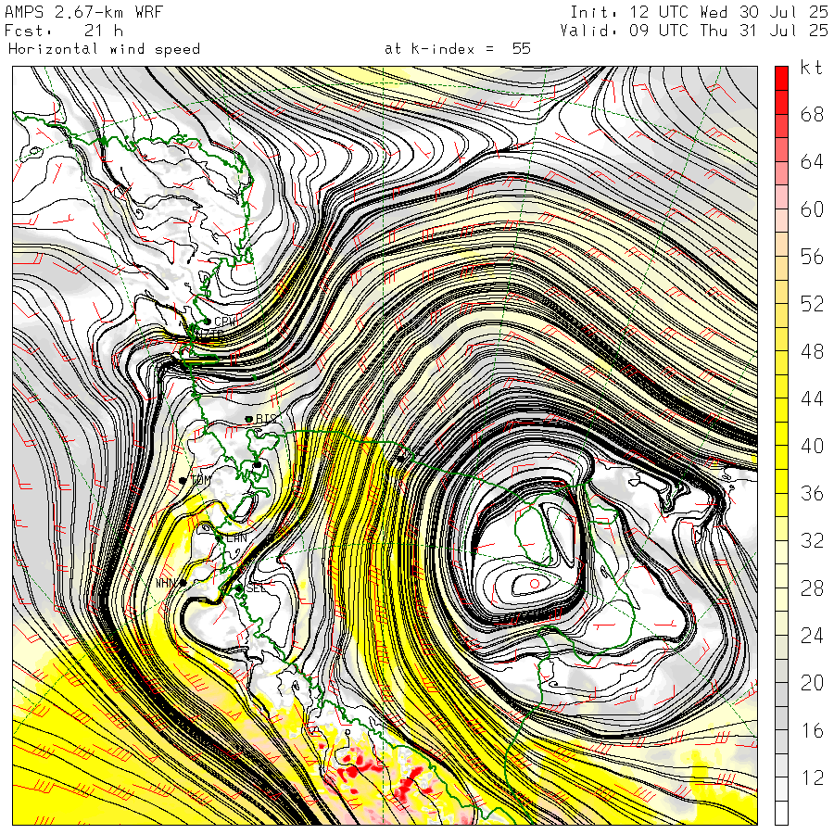
Task: Click the NHN station label
Action: tap(166, 583)
